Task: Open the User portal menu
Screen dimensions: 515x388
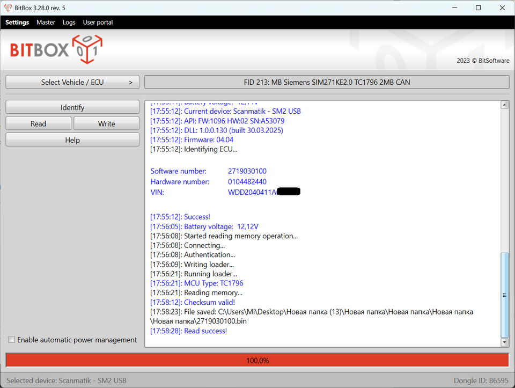Action: pos(98,23)
